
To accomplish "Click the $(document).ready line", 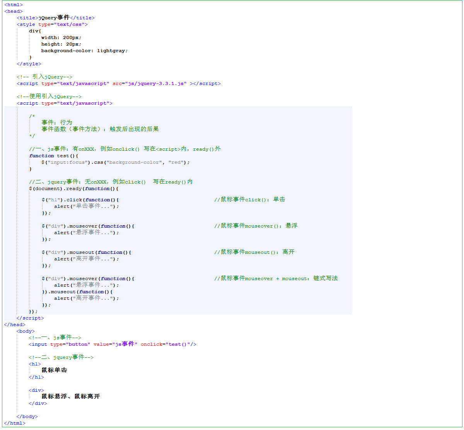I will pyautogui.click(x=73, y=189).
